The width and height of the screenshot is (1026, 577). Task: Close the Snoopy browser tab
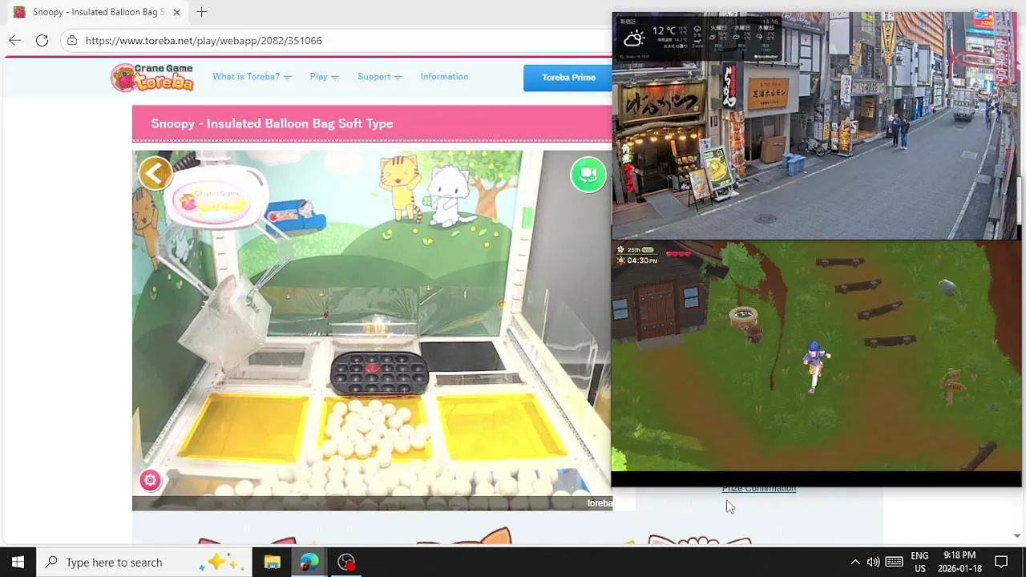(177, 12)
